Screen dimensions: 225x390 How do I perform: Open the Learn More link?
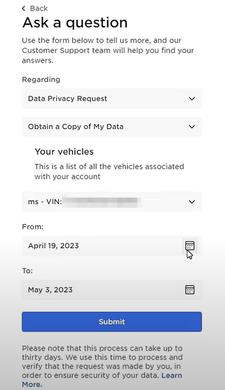tap(102, 380)
